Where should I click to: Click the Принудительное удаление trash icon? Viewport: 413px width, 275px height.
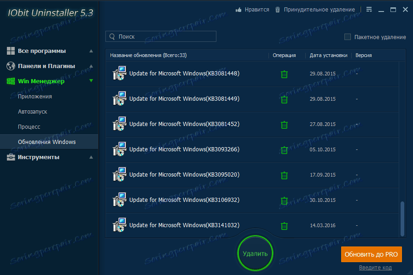coord(278,10)
